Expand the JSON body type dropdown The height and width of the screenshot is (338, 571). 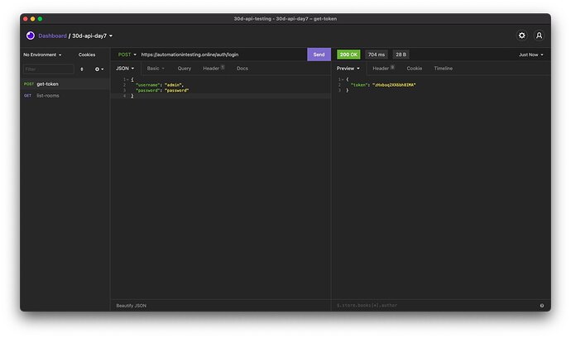coord(125,69)
